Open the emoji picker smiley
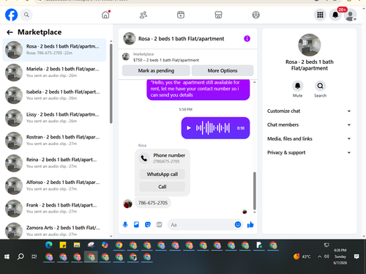366x274 pixels. [x=238, y=225]
